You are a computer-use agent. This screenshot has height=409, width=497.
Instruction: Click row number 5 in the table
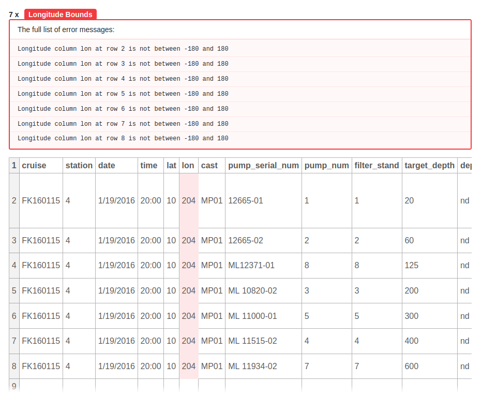(14, 290)
